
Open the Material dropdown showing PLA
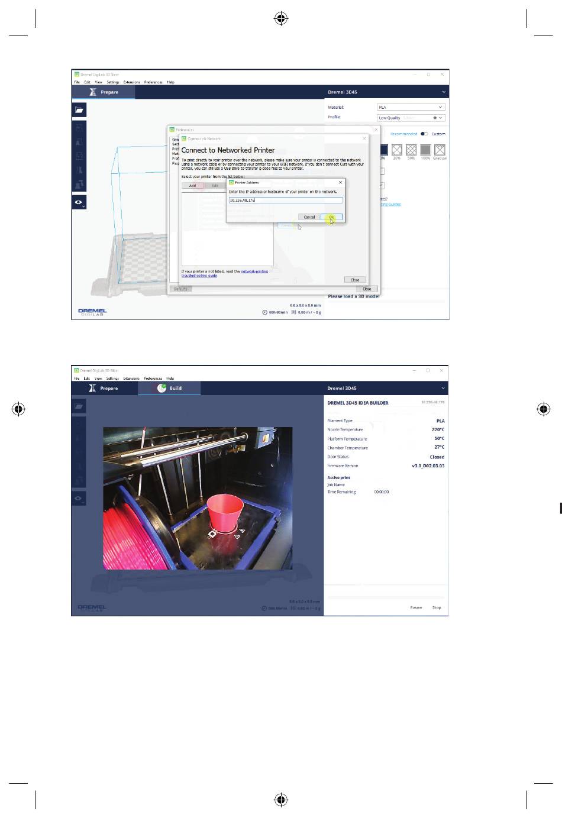pos(411,107)
